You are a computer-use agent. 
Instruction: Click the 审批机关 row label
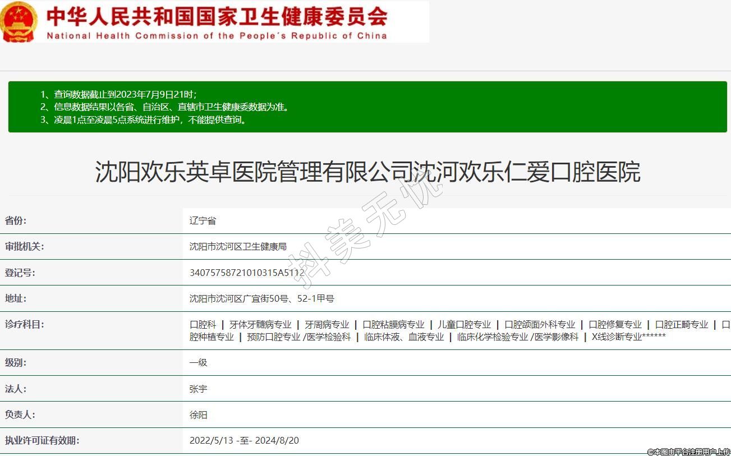[x=25, y=247]
